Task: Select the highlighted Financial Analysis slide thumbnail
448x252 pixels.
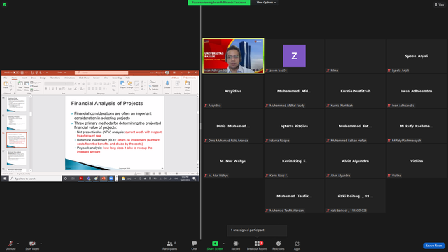Action: coord(17,140)
